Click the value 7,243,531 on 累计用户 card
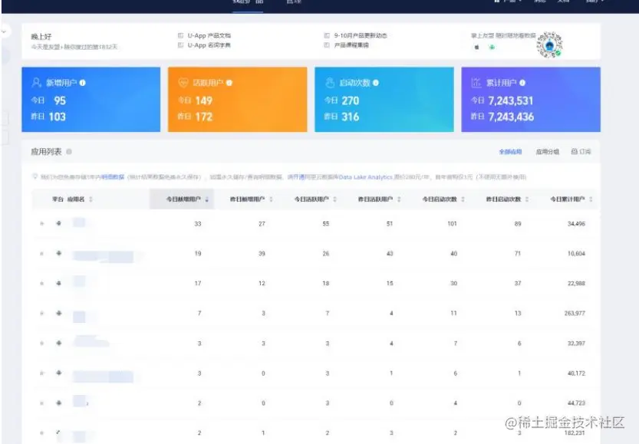 (x=511, y=100)
